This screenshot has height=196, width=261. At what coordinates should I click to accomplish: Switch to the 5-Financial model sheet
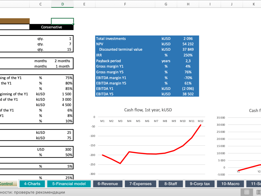pos(69,184)
